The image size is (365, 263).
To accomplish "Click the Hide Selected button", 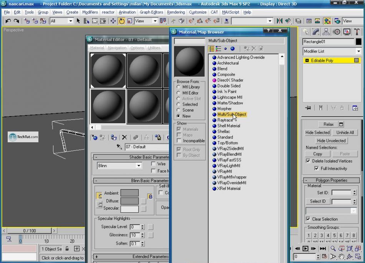I will (x=317, y=133).
